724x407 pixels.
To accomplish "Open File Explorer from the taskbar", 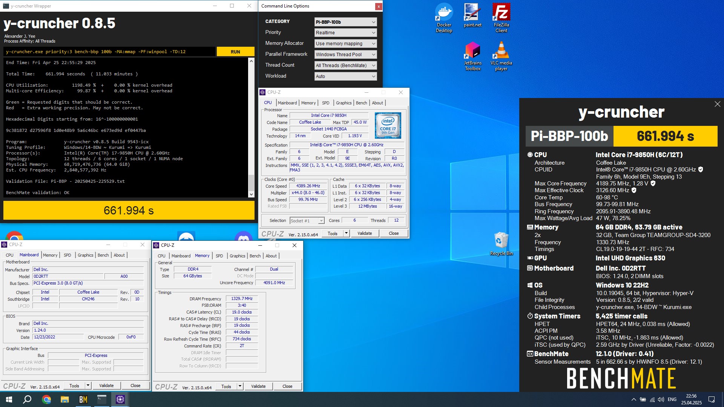I will 65,399.
